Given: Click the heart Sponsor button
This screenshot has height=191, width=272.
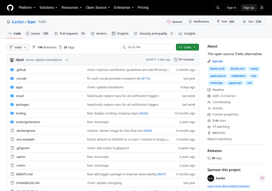Looking at the screenshot, I should click(175, 22).
